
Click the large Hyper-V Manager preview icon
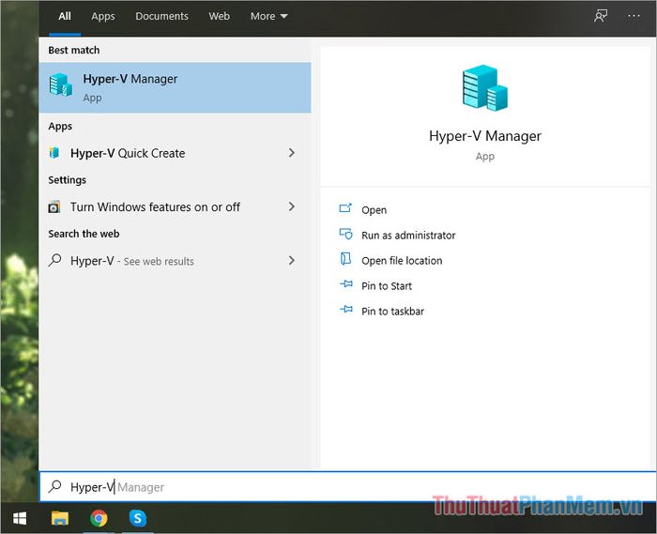click(485, 88)
